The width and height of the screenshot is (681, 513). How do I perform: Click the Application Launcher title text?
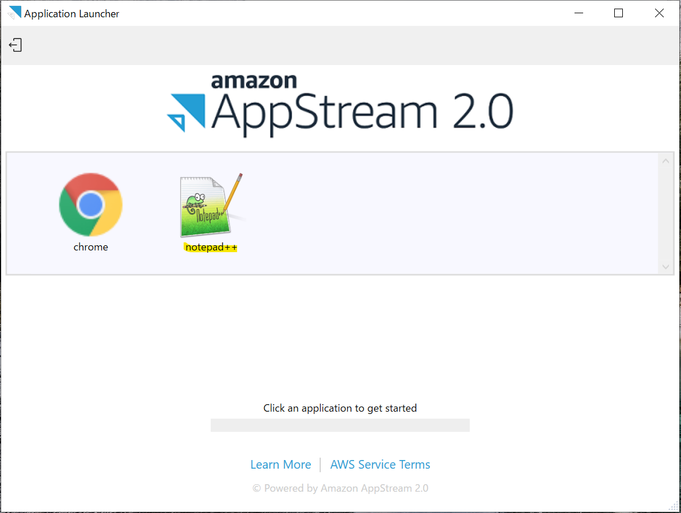tap(71, 13)
